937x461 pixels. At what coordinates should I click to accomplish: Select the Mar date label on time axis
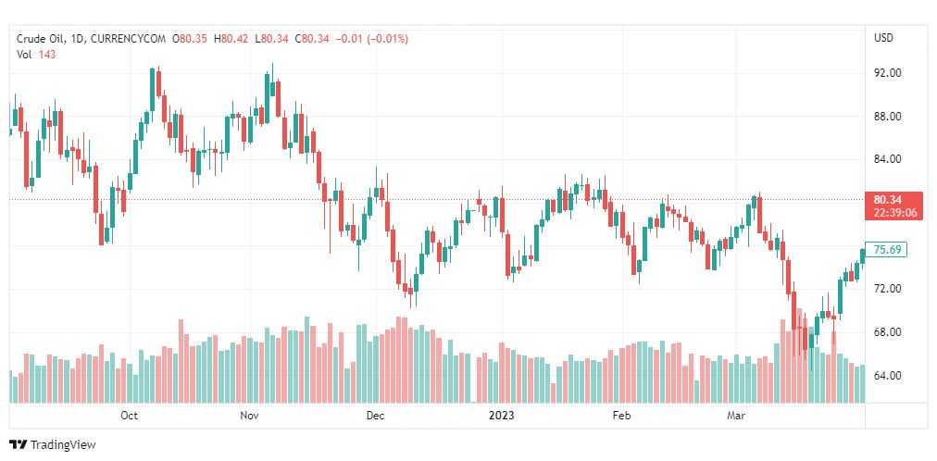pos(736,417)
